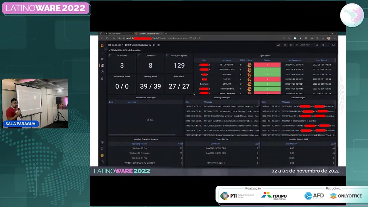This screenshot has width=368, height=207.
Task: Switch to the Tactical RMM browser tab
Action: (118, 34)
